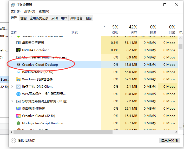Click the Client Server Runtime Process icon
This screenshot has height=149, width=184.
coord(18,57)
